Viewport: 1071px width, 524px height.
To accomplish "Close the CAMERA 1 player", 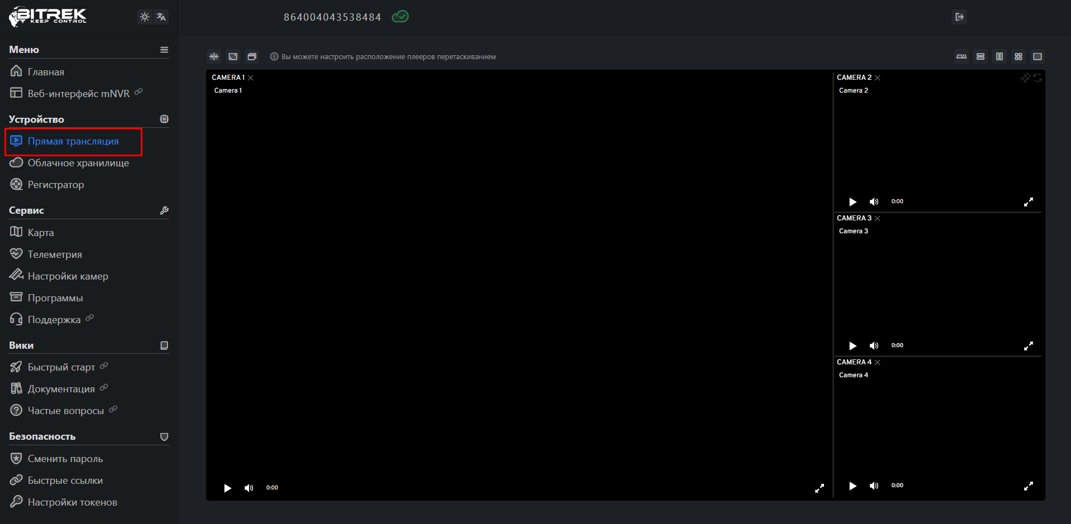I will 251,78.
